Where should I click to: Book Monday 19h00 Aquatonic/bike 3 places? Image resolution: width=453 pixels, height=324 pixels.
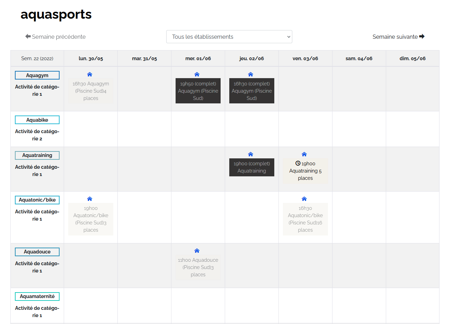click(91, 219)
